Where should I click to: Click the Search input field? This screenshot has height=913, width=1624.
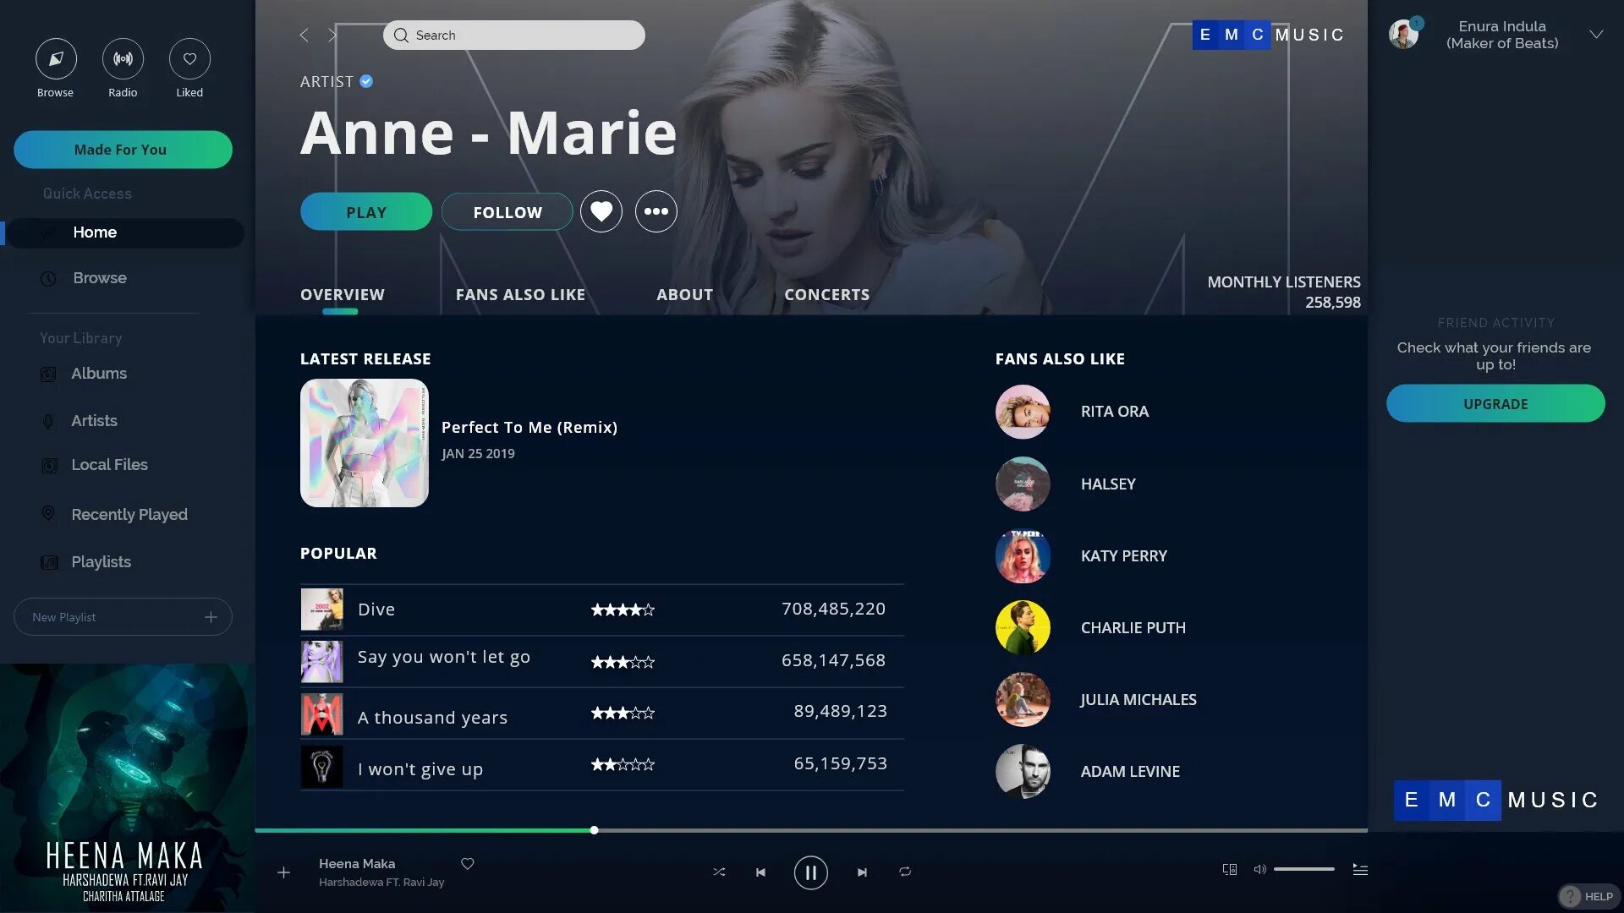pos(514,36)
